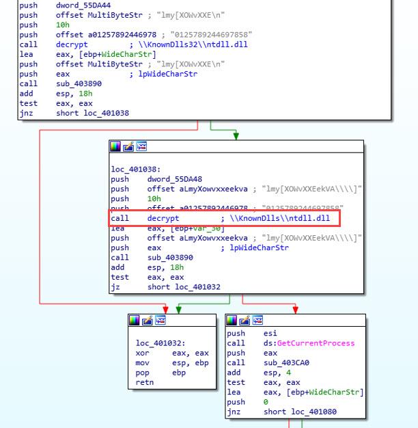Click edit node icon on GetCurrentProcess block
This screenshot has width=418, height=428.
245,320
